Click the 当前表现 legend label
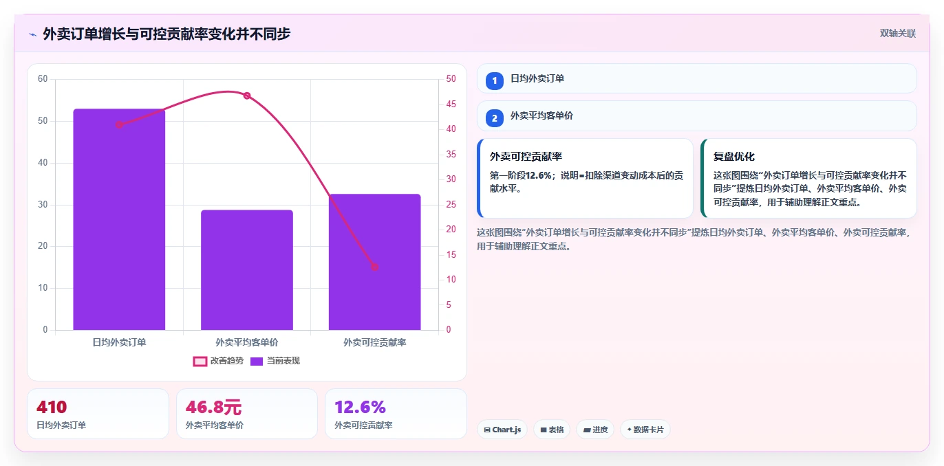This screenshot has width=944, height=466. click(x=283, y=361)
